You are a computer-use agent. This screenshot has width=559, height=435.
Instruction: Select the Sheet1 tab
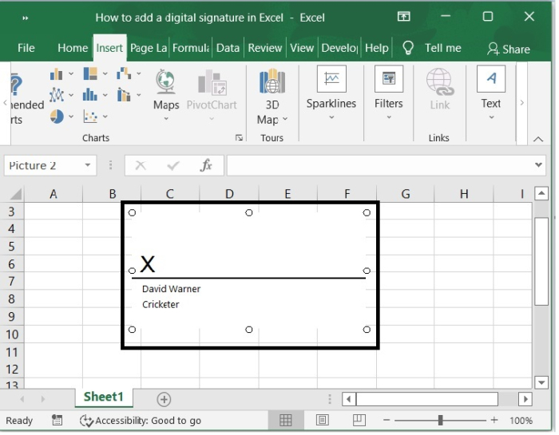tap(103, 397)
